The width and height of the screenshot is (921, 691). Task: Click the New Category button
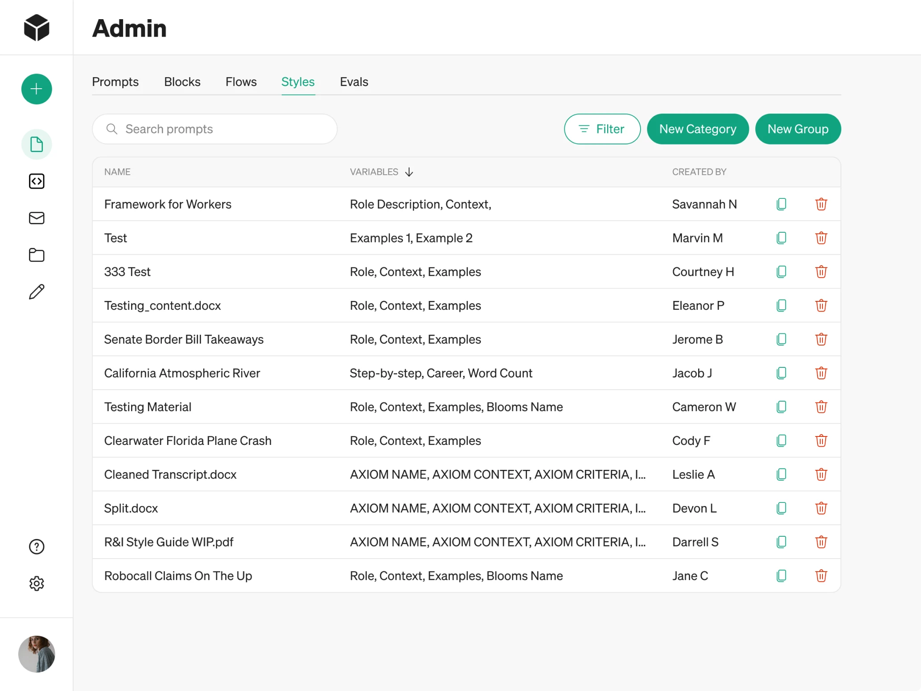pos(698,129)
